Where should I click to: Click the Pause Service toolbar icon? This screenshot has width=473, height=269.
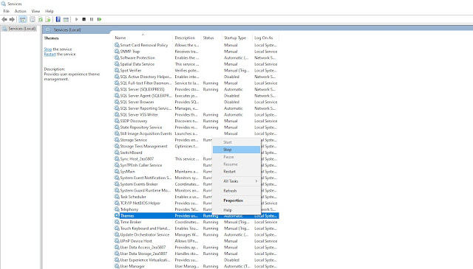coord(92,19)
